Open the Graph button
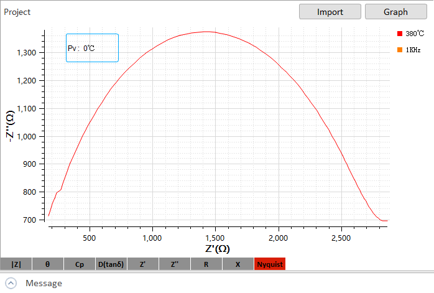The image size is (434, 293). 395,12
